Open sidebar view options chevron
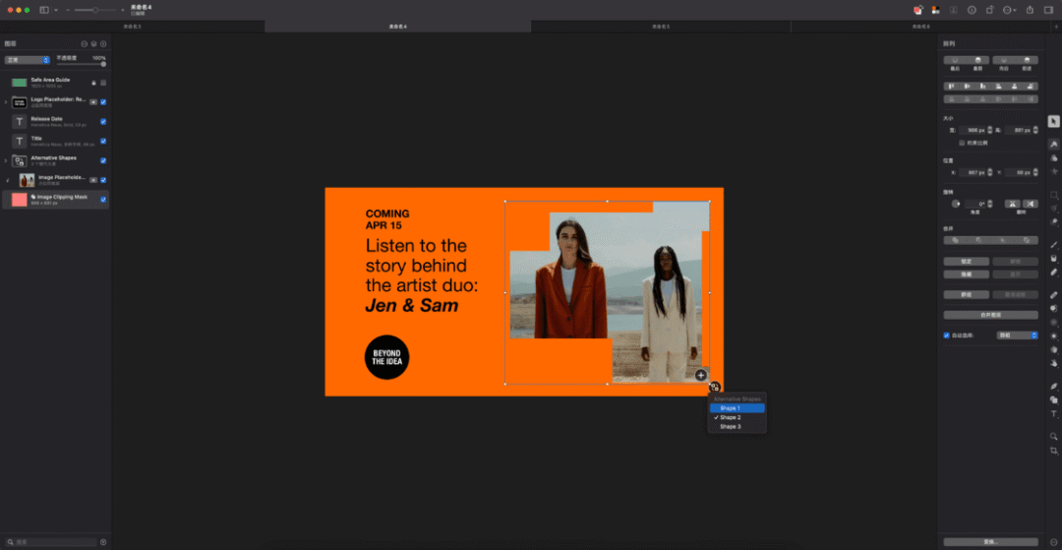The width and height of the screenshot is (1062, 550). [x=55, y=10]
